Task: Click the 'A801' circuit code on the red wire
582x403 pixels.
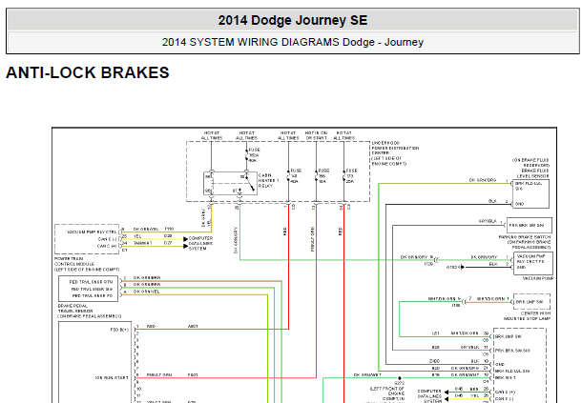Action: (193, 326)
